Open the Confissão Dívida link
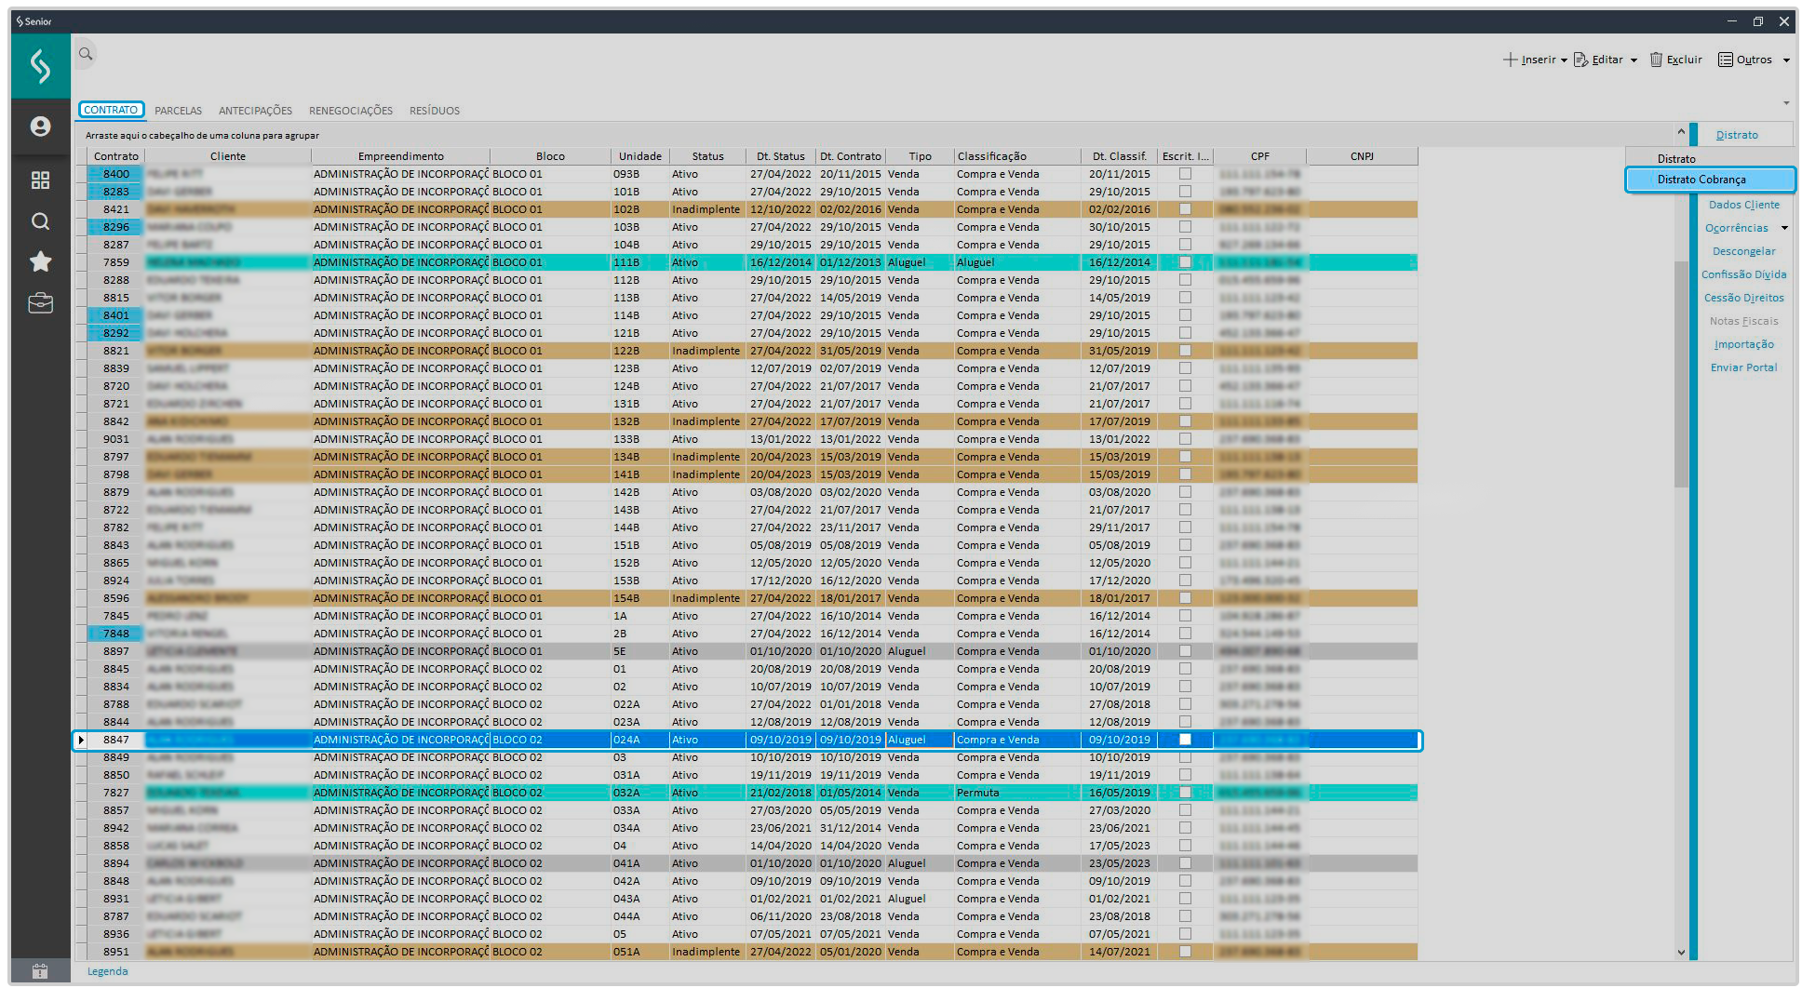 pos(1744,274)
